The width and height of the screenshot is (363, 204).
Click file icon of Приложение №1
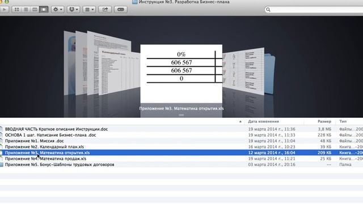pos(1,141)
